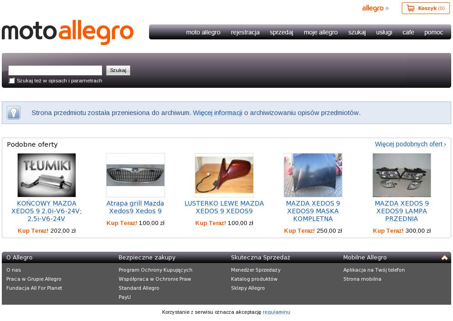
Task: Open the usługi menu item
Action: (x=384, y=32)
